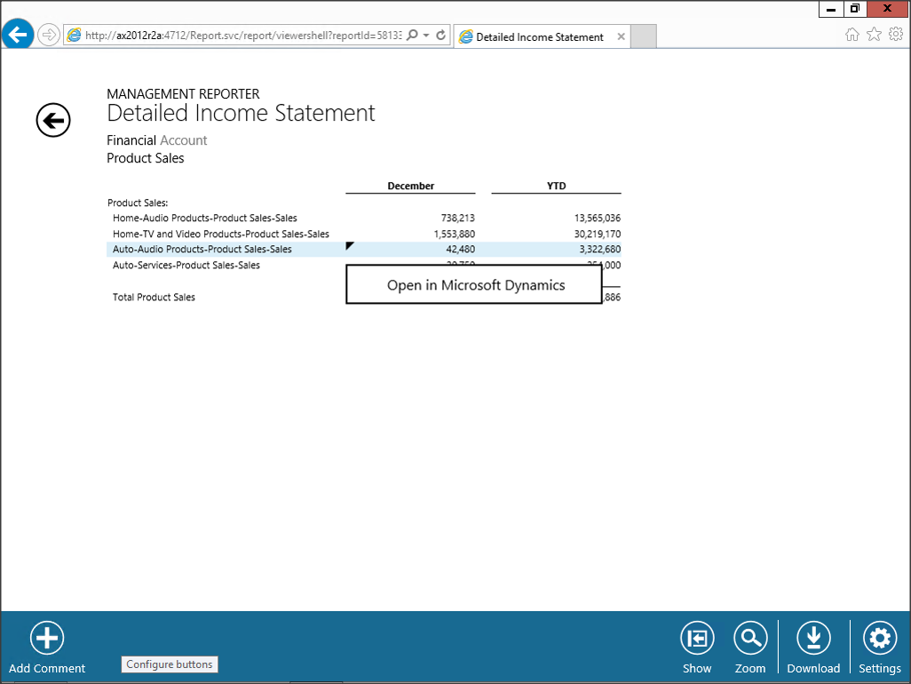
Task: Click the Add Comment plus icon
Action: (x=47, y=638)
